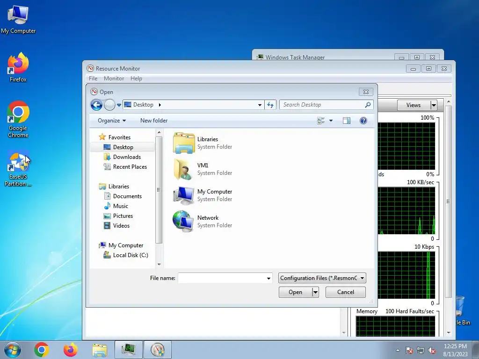479x359 pixels.
Task: Open Views dropdown arrow in Resource Monitor
Action: click(434, 105)
